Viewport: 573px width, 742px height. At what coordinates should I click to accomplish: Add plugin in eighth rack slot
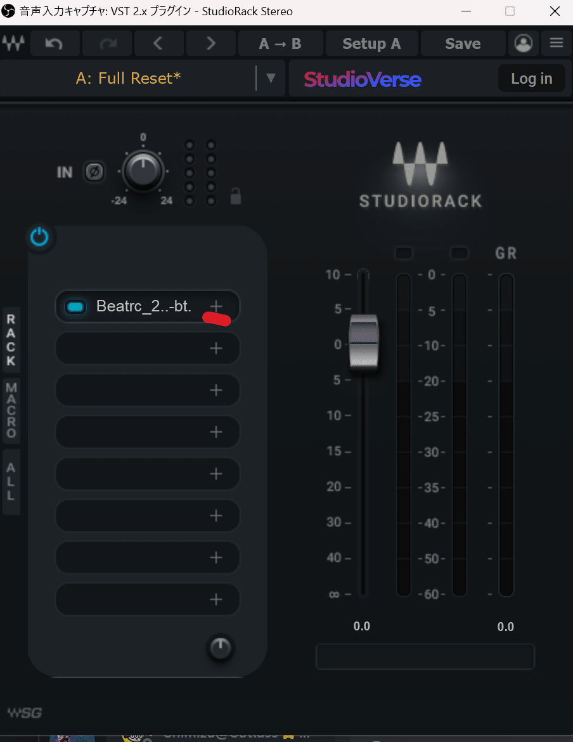pos(216,599)
